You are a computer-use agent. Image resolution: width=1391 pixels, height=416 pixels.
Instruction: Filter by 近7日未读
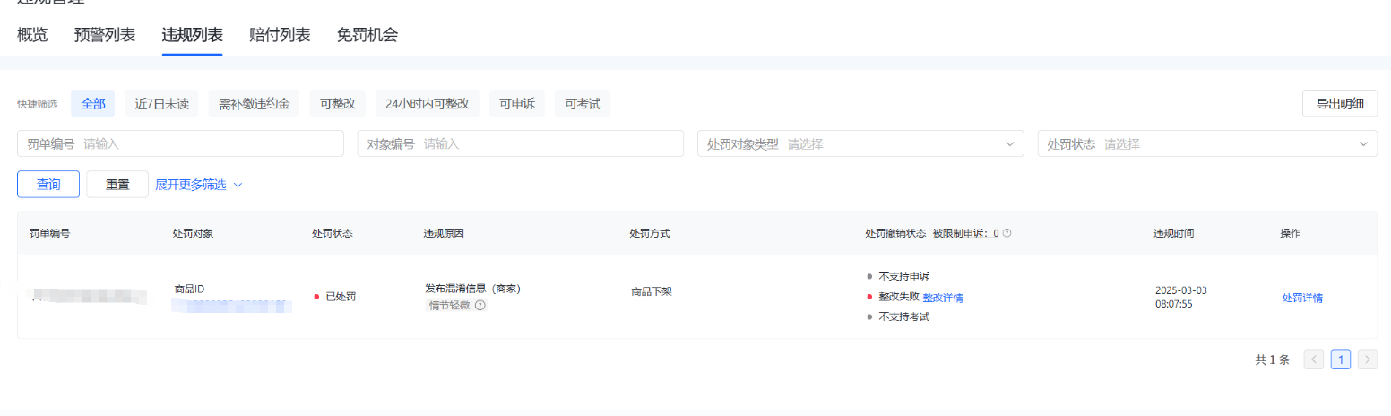click(x=161, y=104)
